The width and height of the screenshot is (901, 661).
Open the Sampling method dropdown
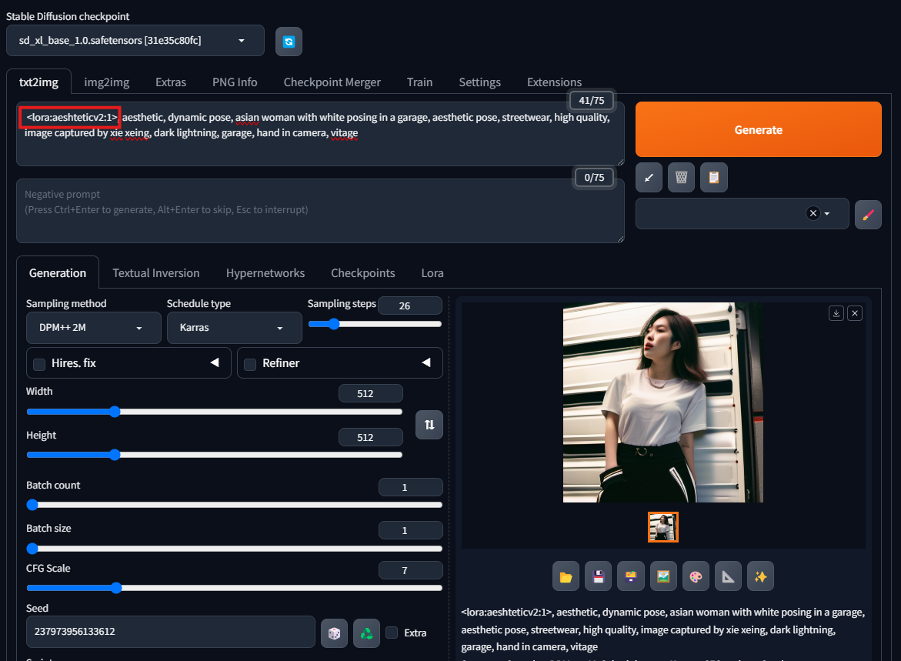pos(94,328)
